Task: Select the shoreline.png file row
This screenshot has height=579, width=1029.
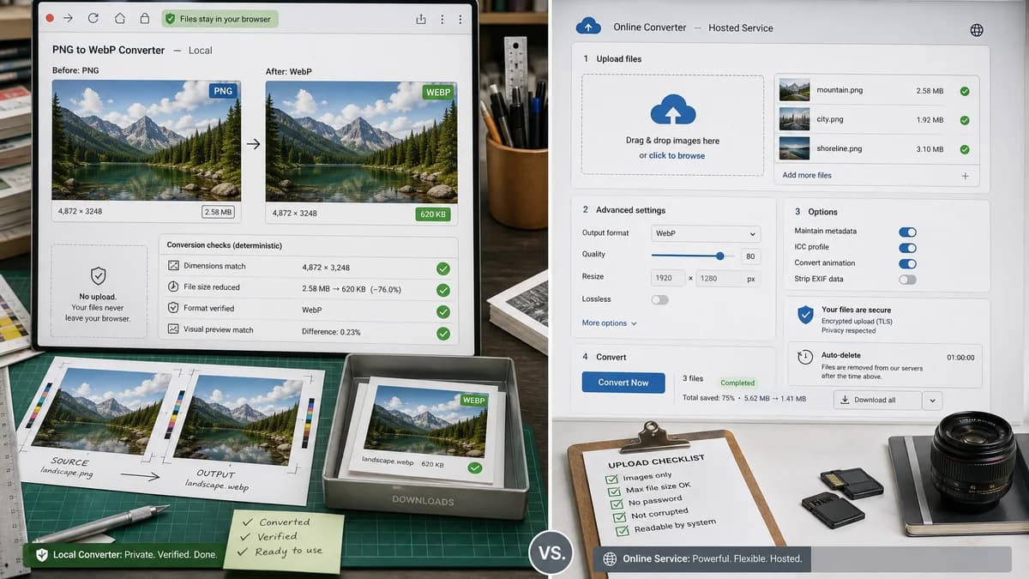Action: [x=875, y=149]
